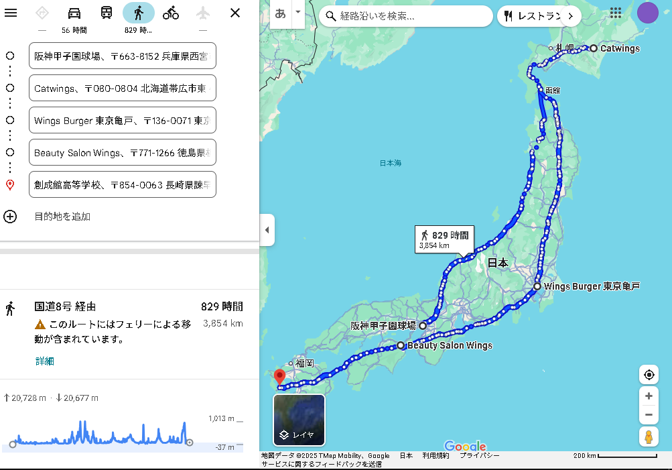Click the 3,854 km distance text
672x470 pixels.
coord(223,323)
